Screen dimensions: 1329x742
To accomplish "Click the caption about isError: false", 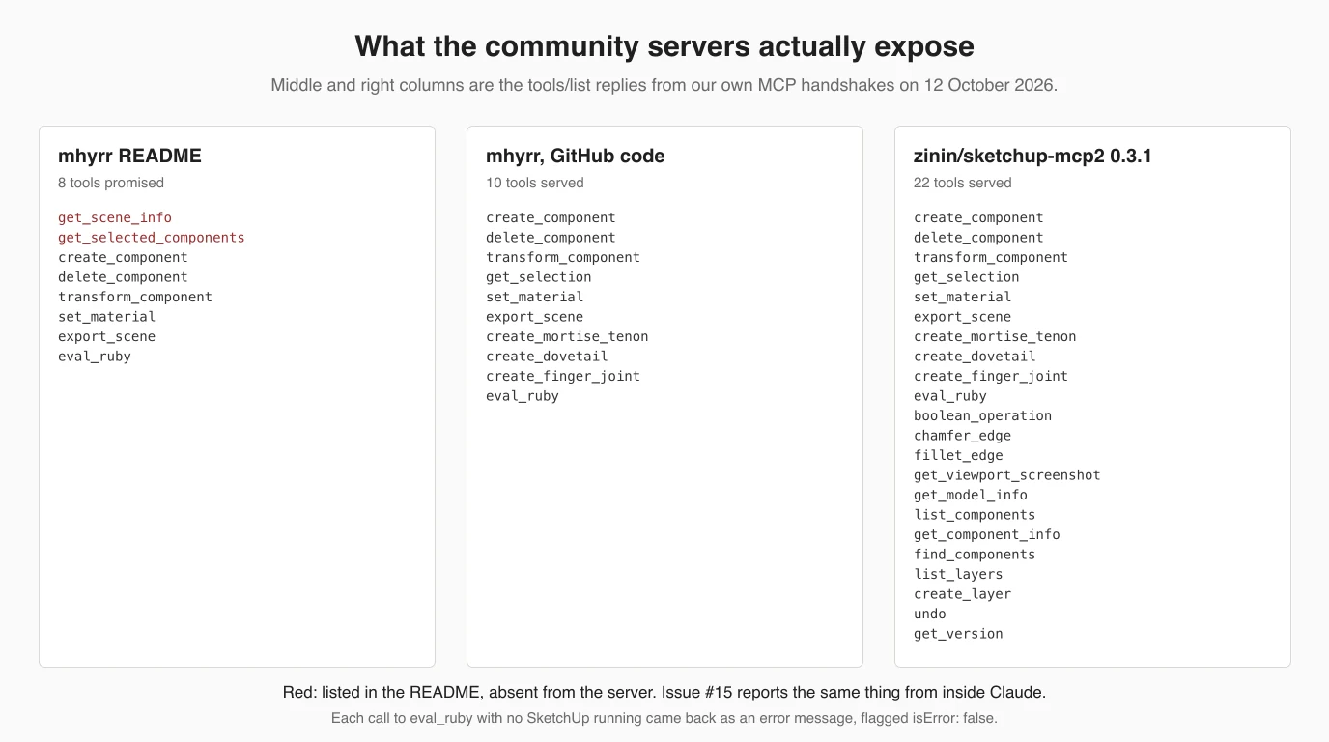I will pos(664,718).
